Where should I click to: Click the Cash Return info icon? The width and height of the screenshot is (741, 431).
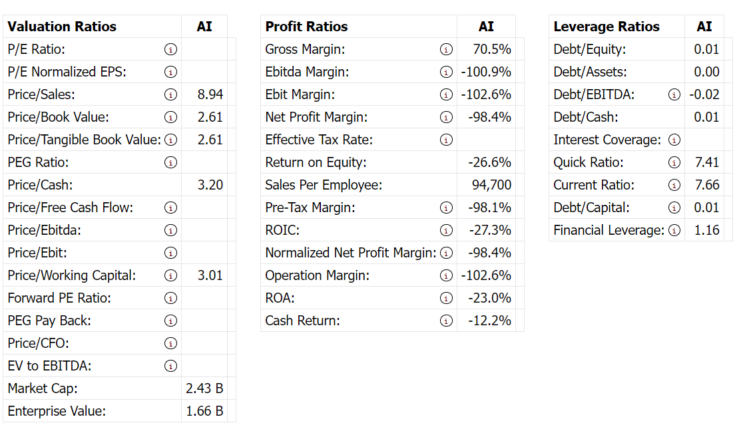pos(446,321)
